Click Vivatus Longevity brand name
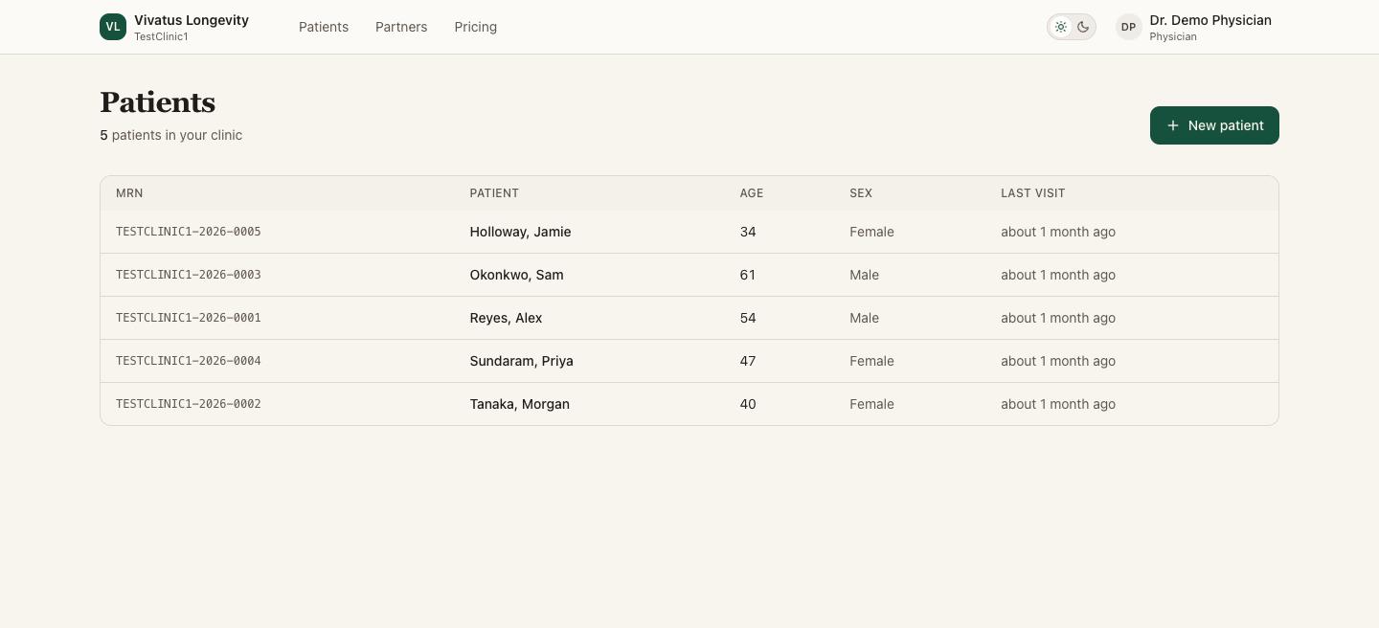The height and width of the screenshot is (628, 1379). [192, 20]
